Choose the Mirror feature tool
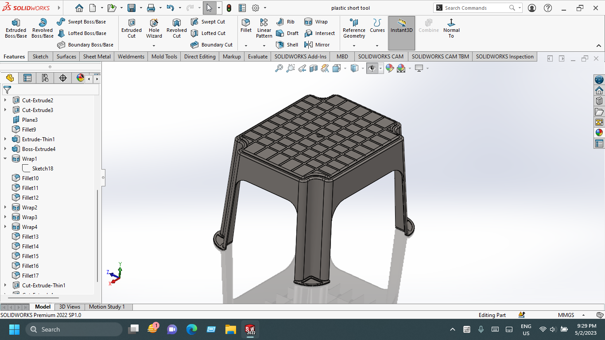Image resolution: width=605 pixels, height=340 pixels. tap(317, 45)
